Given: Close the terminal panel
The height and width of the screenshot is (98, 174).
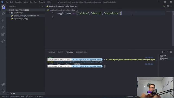Looking at the screenshot, I should [171, 52].
